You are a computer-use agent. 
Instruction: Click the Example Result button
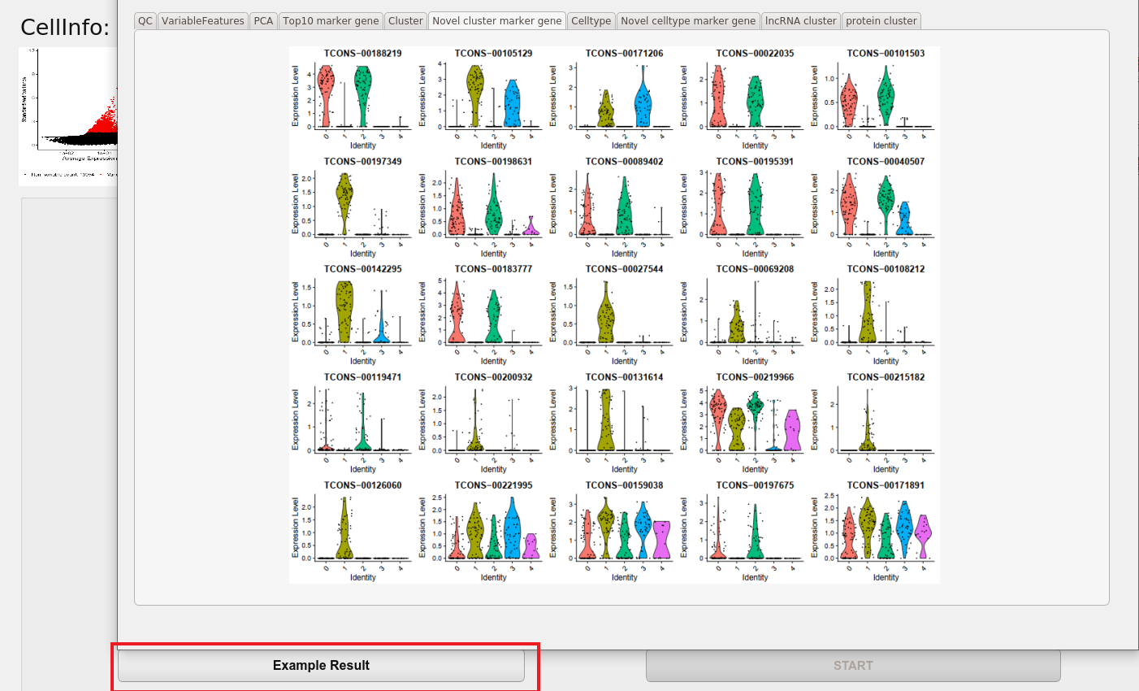(x=321, y=666)
